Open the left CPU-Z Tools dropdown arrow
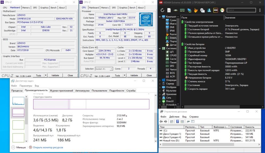 46,75
